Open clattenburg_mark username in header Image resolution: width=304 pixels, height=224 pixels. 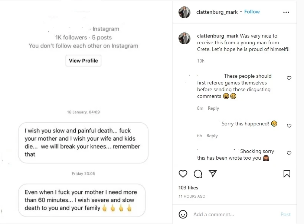coord(217,12)
